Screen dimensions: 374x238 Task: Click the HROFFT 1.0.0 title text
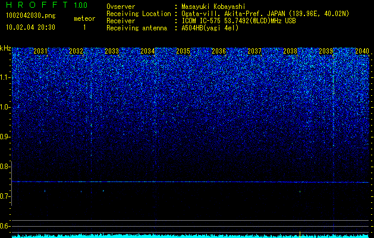tap(47, 5)
